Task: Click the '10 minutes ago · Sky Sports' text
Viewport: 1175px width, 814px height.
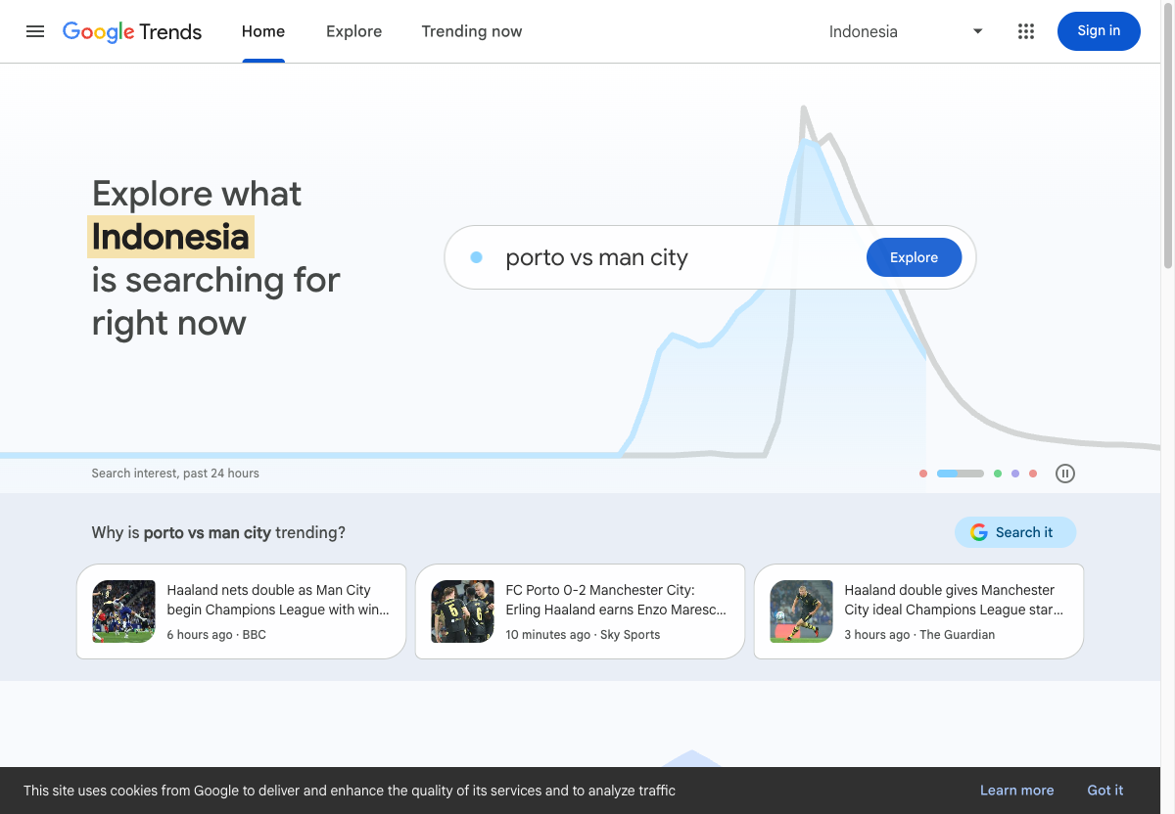Action: pyautogui.click(x=583, y=635)
